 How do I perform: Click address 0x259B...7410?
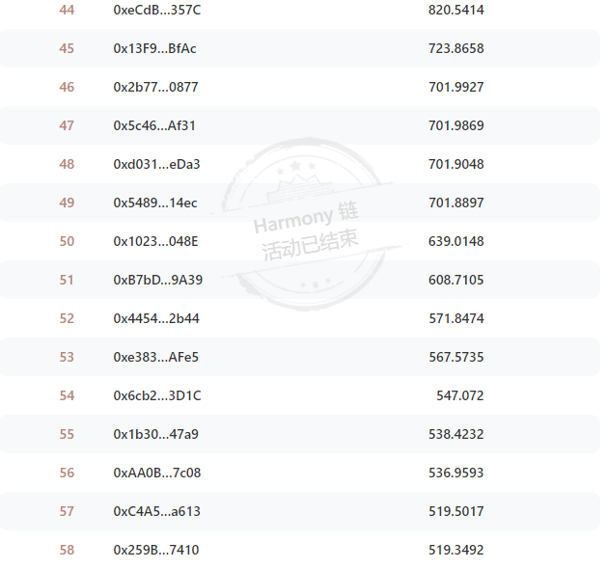(156, 550)
